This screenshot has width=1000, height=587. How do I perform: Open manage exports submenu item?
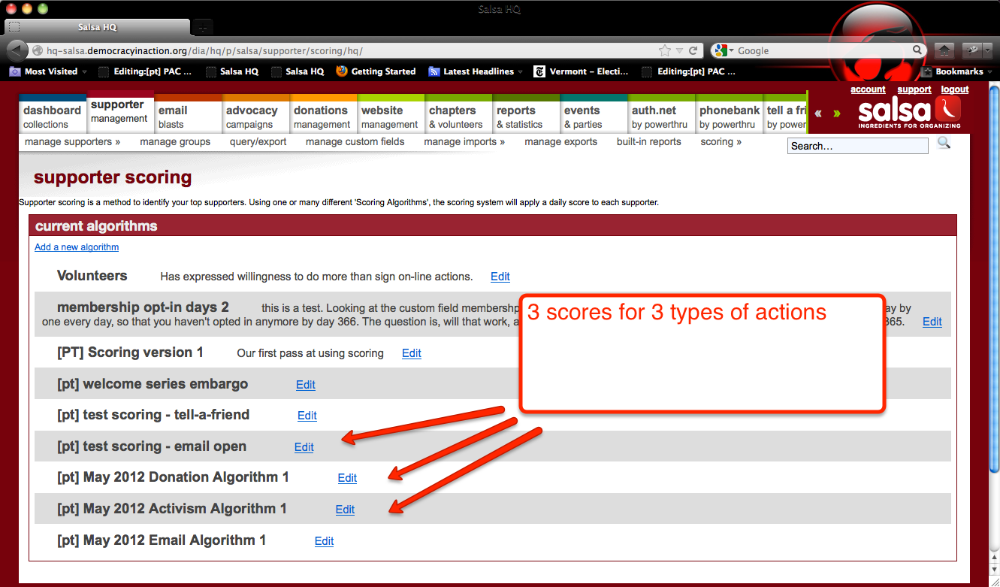(x=560, y=141)
